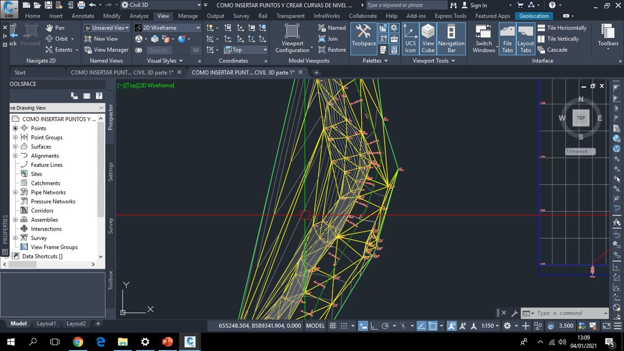
Task: Expand the Points tree node
Action: tap(16, 128)
